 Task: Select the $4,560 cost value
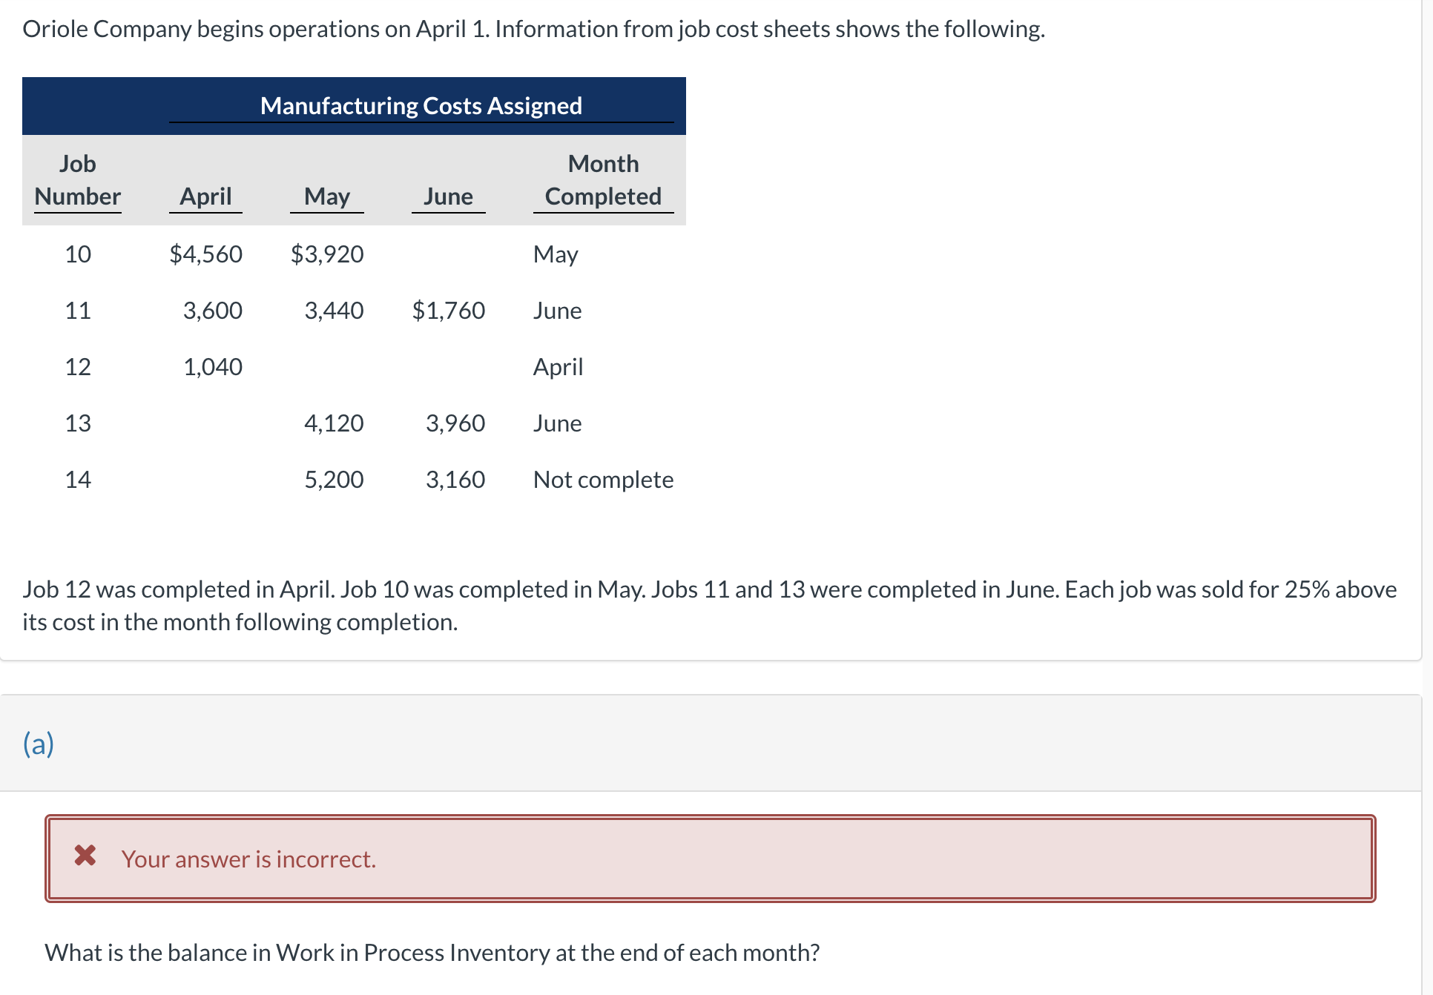[205, 254]
